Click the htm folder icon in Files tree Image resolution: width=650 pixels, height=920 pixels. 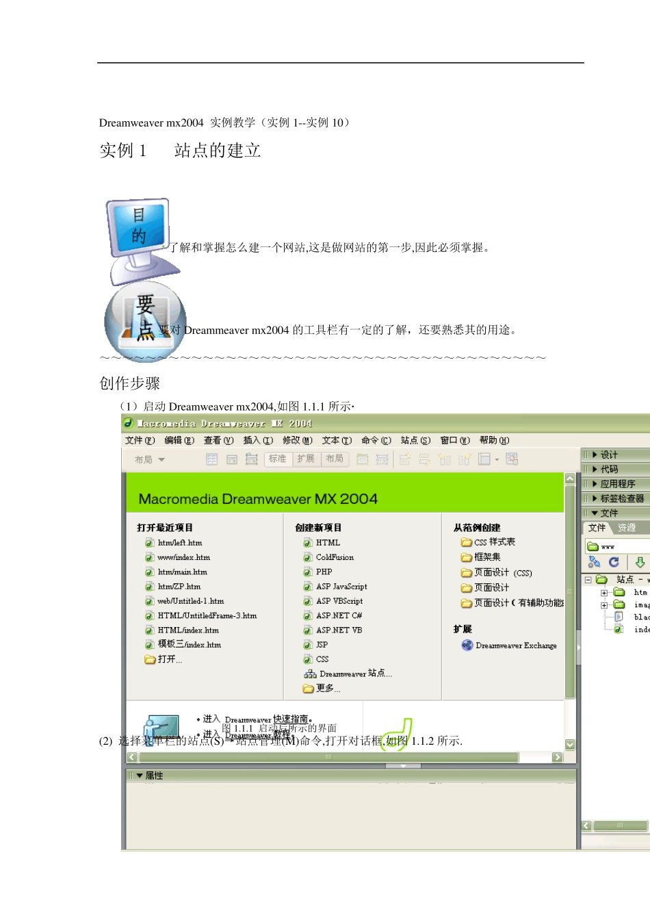point(619,592)
